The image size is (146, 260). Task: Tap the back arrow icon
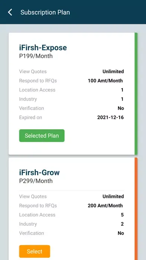[x=10, y=12]
